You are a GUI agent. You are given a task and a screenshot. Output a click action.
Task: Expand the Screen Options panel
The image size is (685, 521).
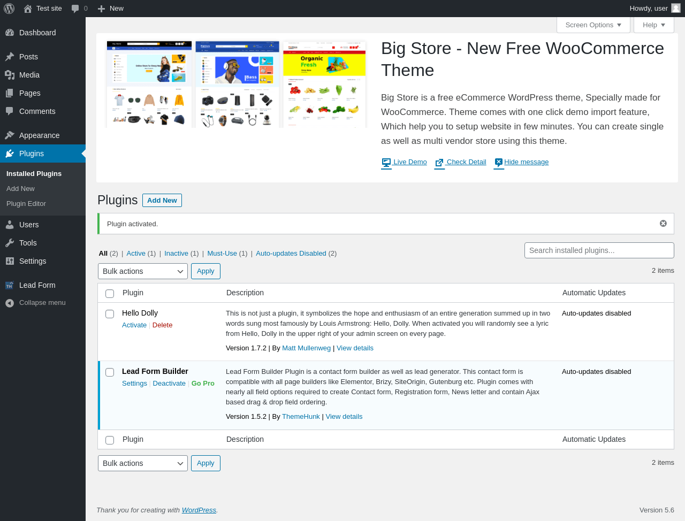tap(593, 25)
